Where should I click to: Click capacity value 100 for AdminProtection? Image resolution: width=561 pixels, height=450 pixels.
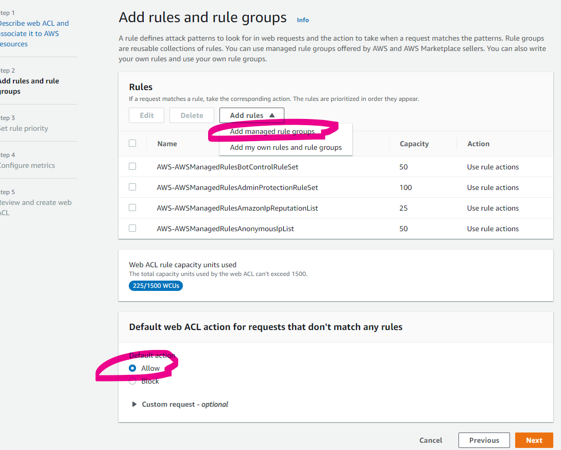pos(406,187)
